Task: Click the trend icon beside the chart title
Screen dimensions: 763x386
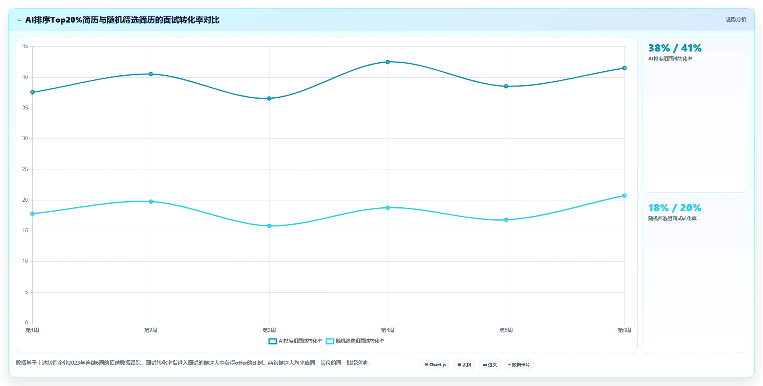Action: (x=19, y=20)
